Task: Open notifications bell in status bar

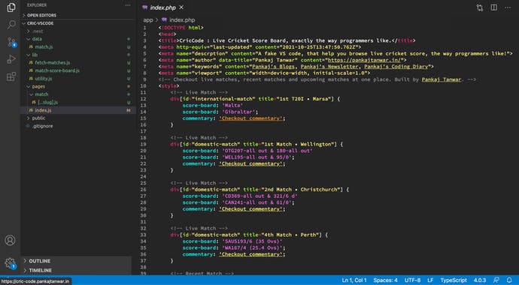Action: click(x=509, y=280)
